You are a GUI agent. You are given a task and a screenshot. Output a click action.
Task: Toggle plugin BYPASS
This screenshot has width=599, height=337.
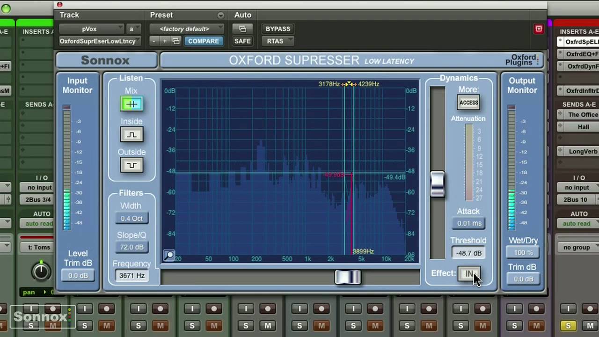pos(278,29)
